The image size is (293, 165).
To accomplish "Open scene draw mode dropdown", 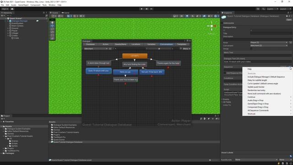I will (x=175, y=16).
